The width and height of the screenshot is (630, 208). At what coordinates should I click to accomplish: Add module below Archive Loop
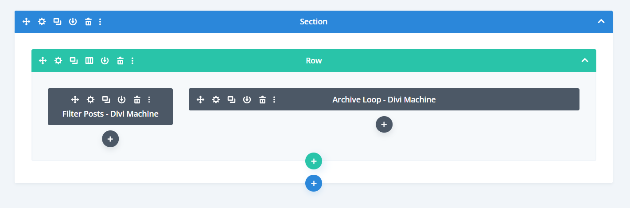(x=384, y=125)
